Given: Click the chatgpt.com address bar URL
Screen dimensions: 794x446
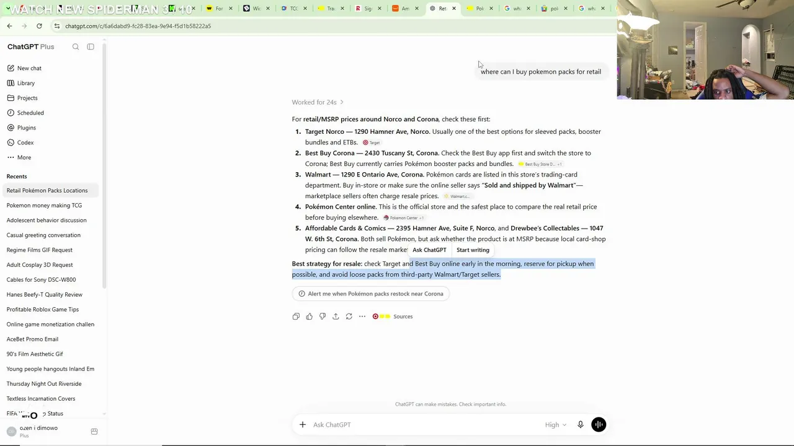Looking at the screenshot, I should click(138, 26).
